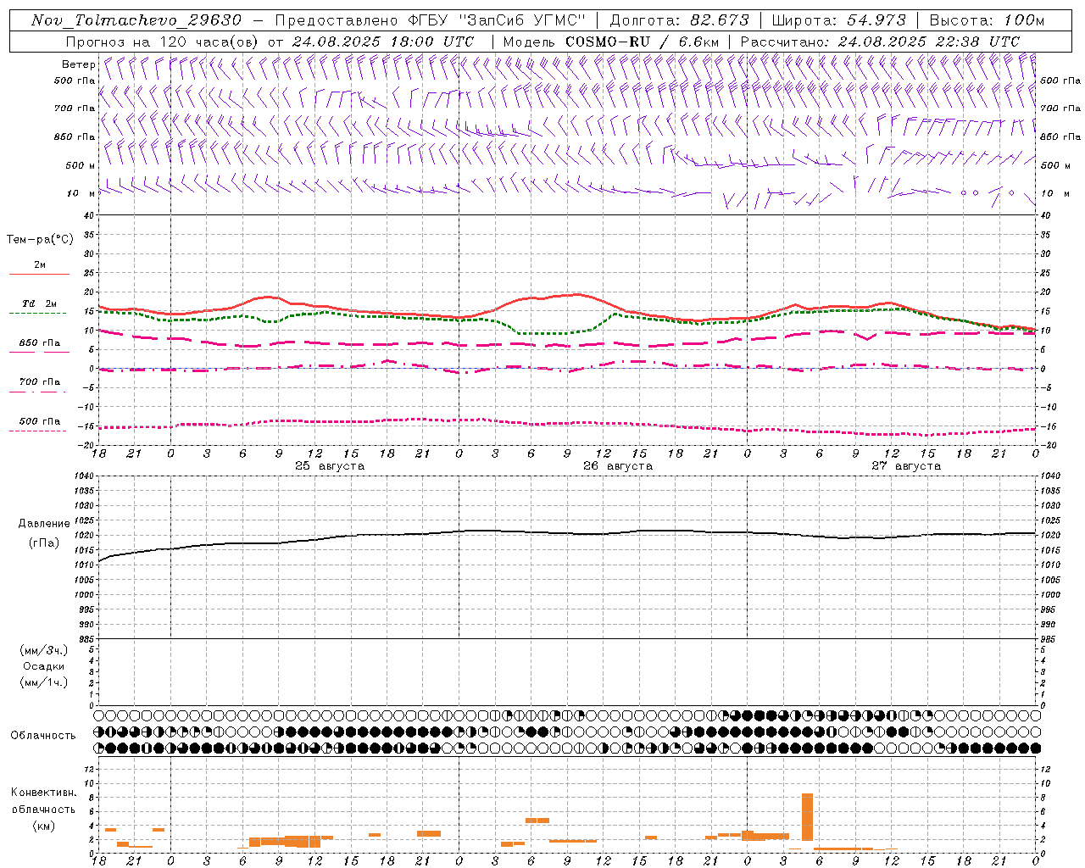Click the '(гПа)' unit under Давление label

coord(44,542)
